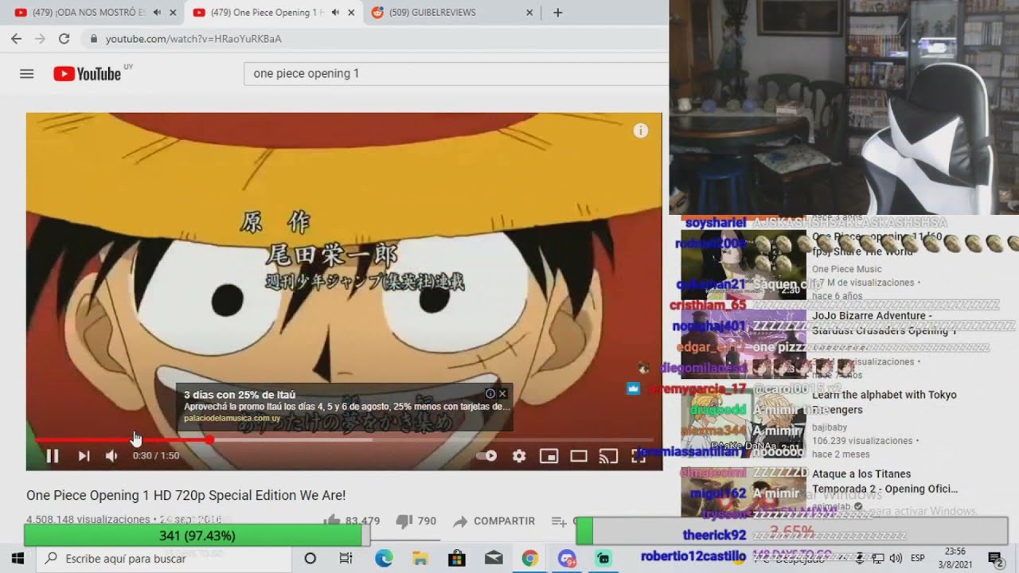Skip to the next video in player
This screenshot has width=1019, height=573.
[x=84, y=456]
